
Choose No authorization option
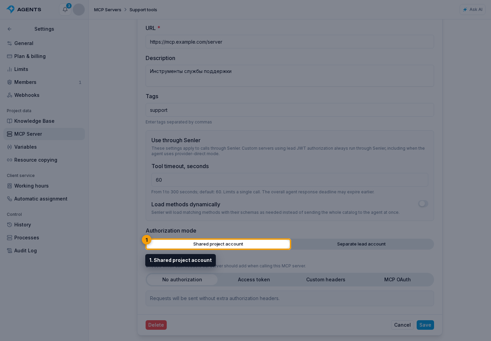tap(182, 280)
